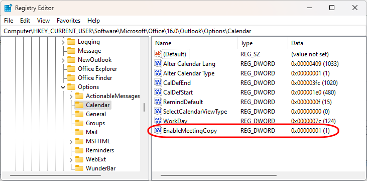This screenshot has width=367, height=181.
Task: Select the SelectCalendarViewType value name
Action: pyautogui.click(x=195, y=112)
